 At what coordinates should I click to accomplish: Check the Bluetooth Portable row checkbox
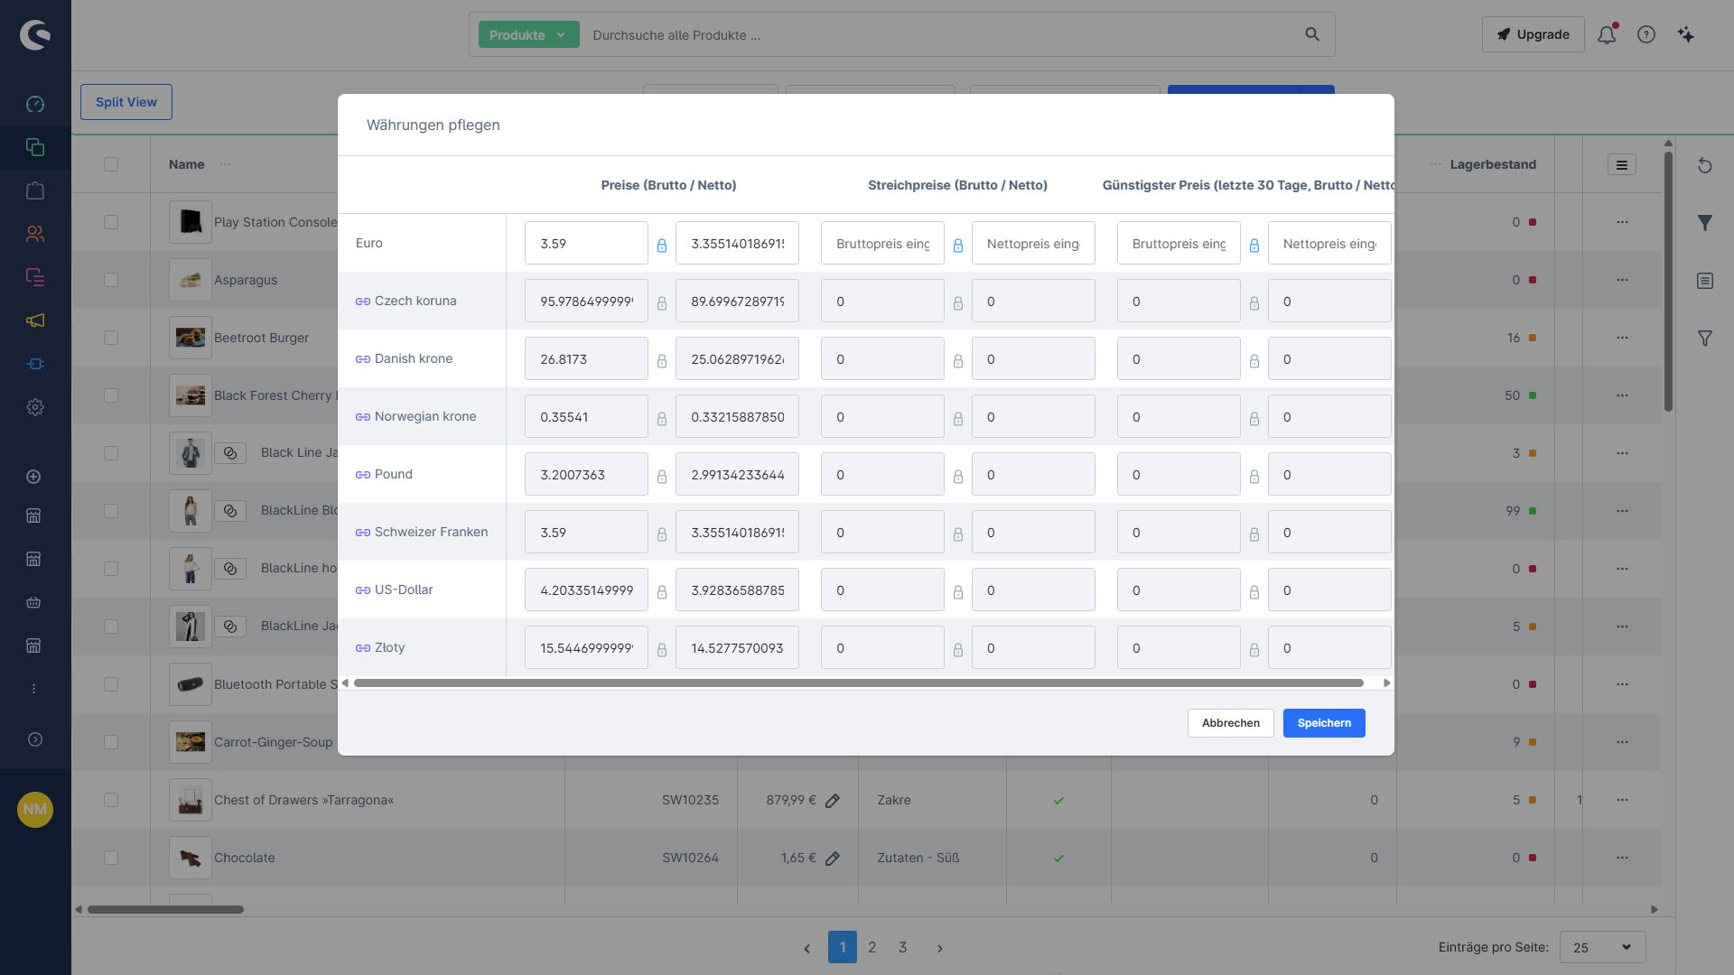pyautogui.click(x=111, y=684)
